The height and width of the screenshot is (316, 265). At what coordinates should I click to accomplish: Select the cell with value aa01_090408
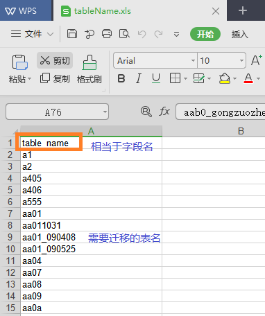click(91, 237)
